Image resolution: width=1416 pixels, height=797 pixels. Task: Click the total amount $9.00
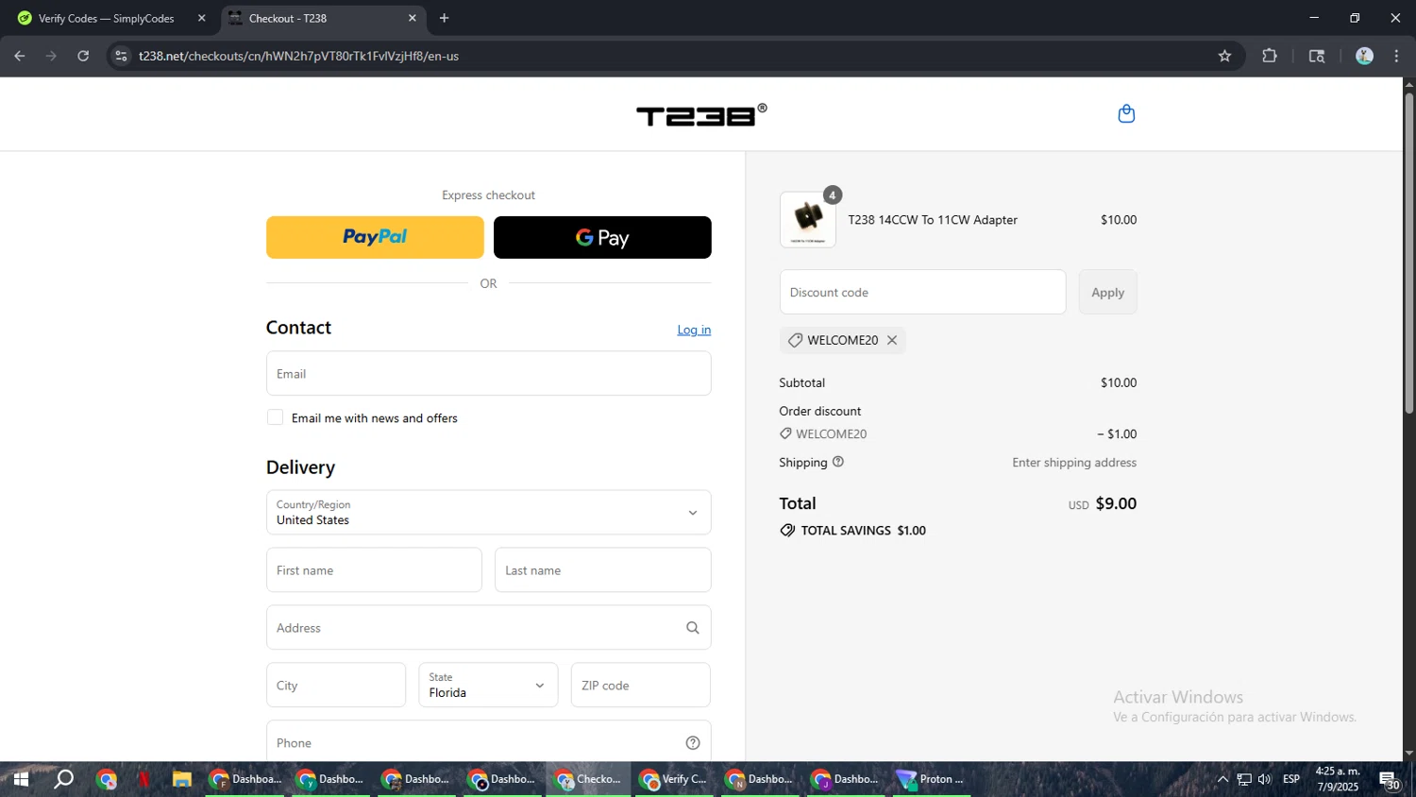click(x=1116, y=503)
